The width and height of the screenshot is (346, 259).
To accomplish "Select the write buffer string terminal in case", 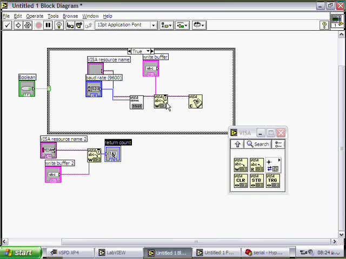I will [151, 69].
